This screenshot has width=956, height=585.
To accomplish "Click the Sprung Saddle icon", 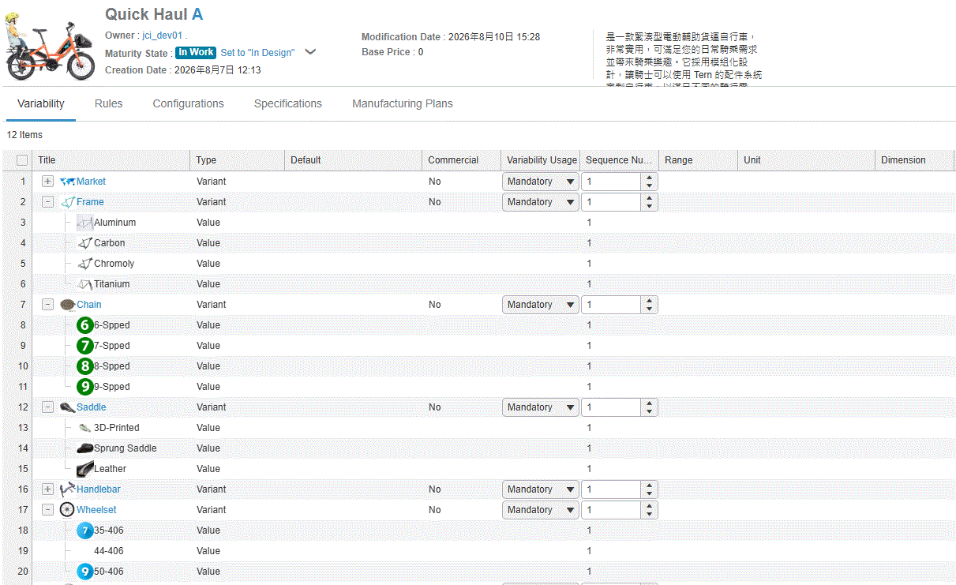I will (x=85, y=448).
